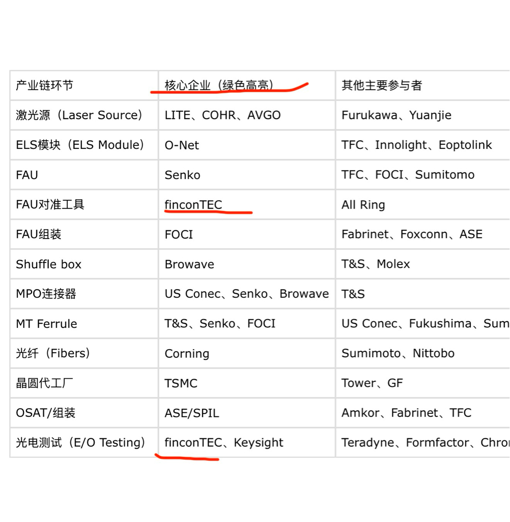The height and width of the screenshot is (522, 510).
Task: Select the cell 'Amkor、Fabrinet、TFC'
Action: pos(423,413)
